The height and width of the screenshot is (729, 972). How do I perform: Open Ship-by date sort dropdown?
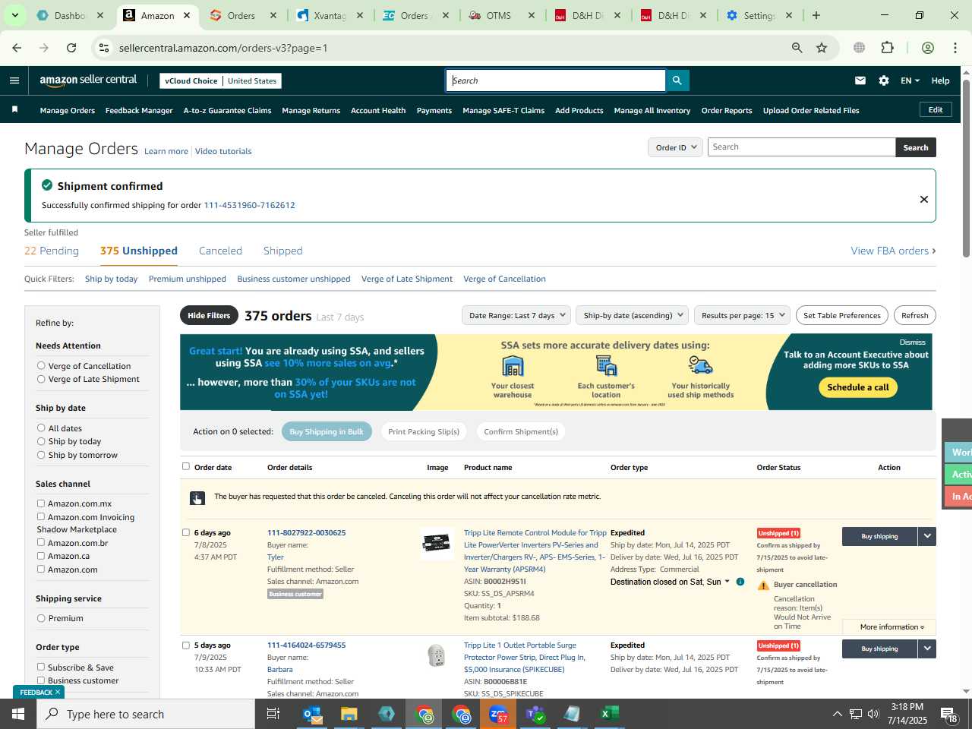(x=633, y=315)
